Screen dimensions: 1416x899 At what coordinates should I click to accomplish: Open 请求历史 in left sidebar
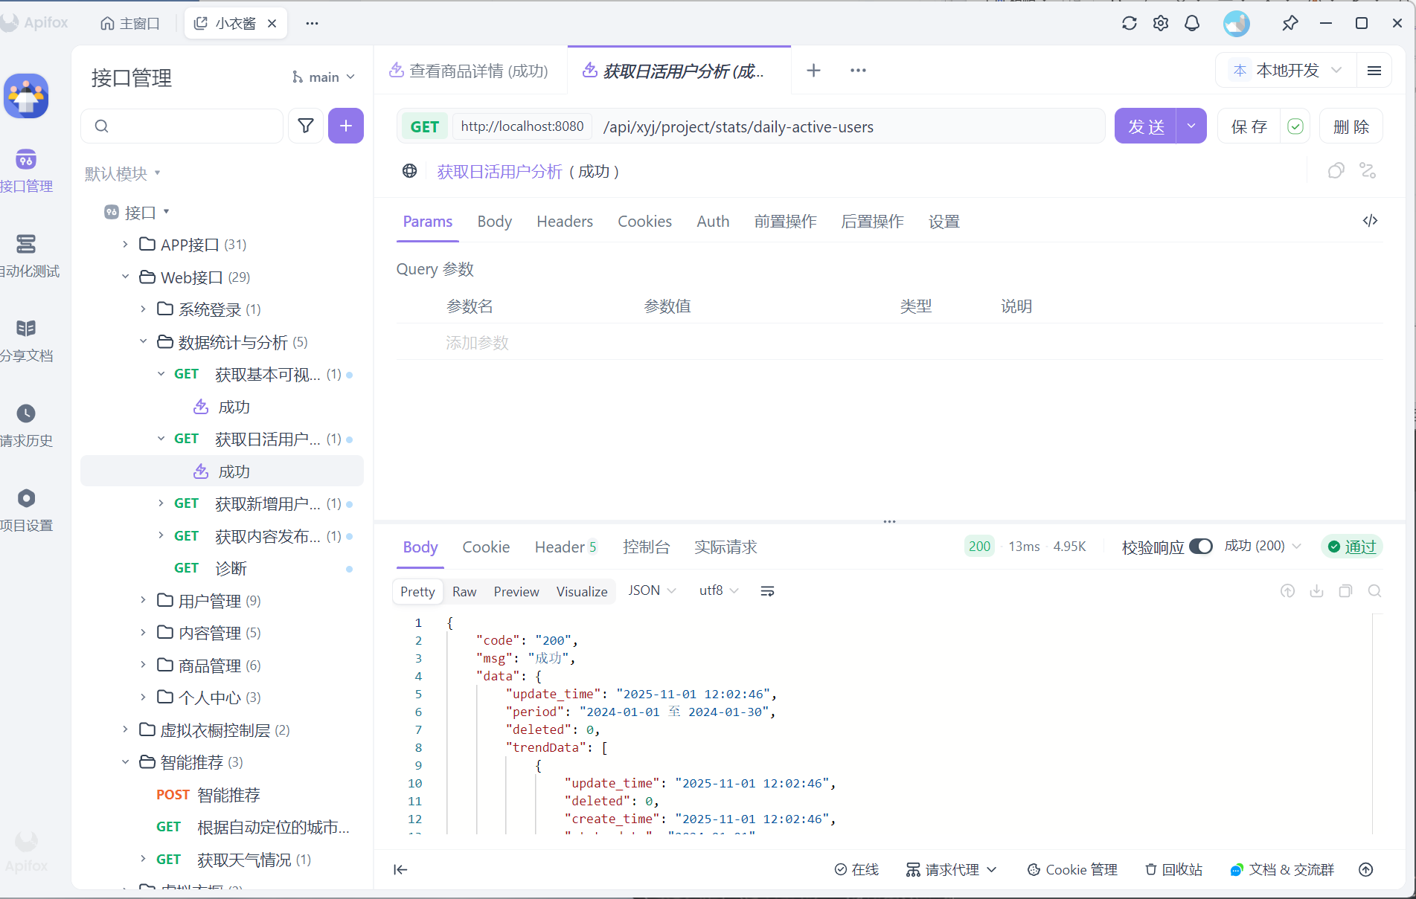pyautogui.click(x=26, y=425)
